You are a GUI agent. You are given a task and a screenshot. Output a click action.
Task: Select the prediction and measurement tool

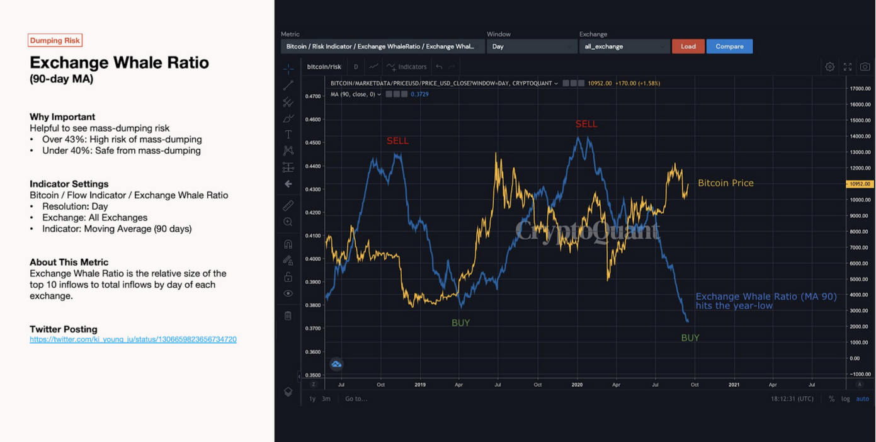pos(288,167)
